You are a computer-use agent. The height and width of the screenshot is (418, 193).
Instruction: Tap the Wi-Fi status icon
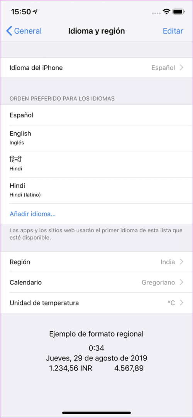(x=167, y=12)
